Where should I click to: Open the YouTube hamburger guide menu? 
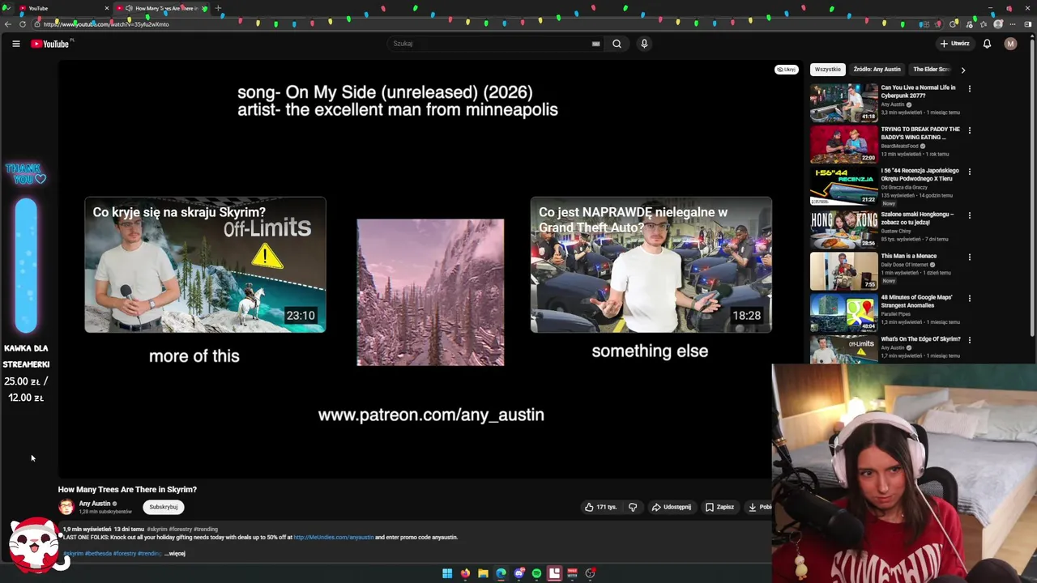pos(16,44)
